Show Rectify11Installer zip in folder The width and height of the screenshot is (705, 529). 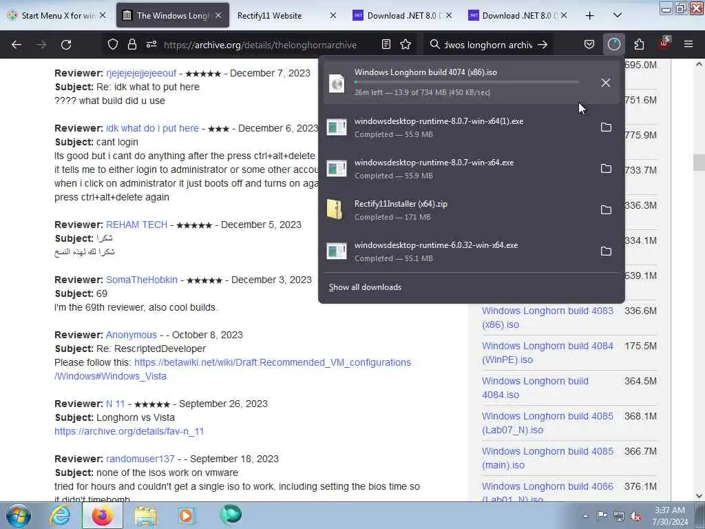coord(606,210)
